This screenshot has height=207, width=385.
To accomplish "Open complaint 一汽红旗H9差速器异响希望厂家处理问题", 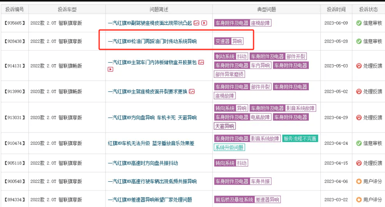I will tap(150, 200).
